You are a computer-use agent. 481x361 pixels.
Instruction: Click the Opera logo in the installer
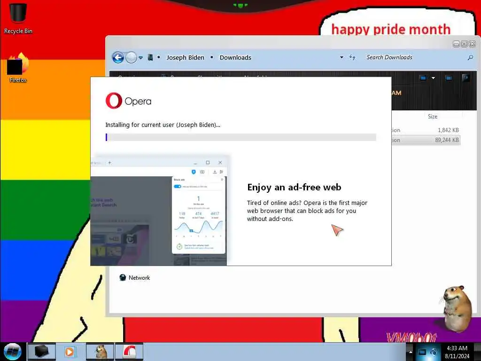pos(128,101)
